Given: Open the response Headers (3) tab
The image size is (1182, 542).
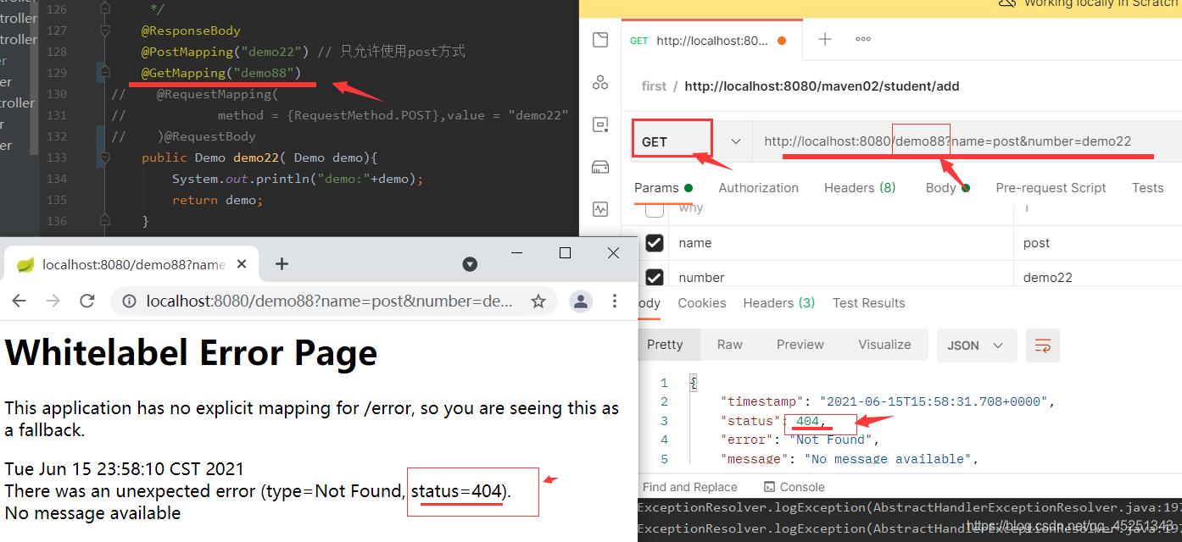Looking at the screenshot, I should click(778, 303).
